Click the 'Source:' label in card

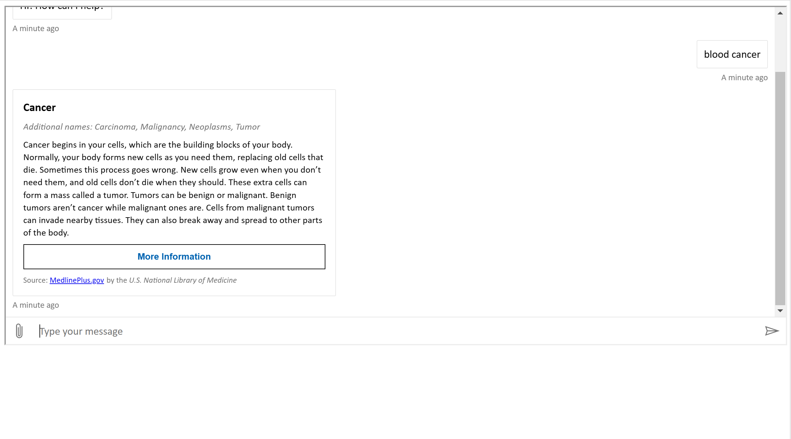point(35,280)
